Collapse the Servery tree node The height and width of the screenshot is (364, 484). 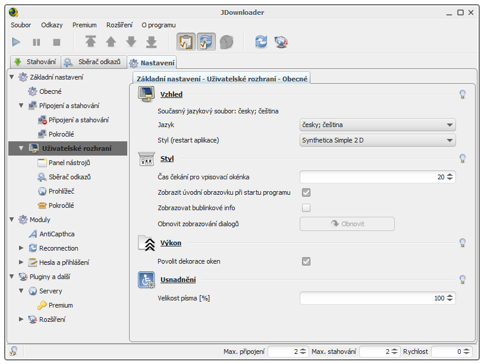pyautogui.click(x=21, y=290)
